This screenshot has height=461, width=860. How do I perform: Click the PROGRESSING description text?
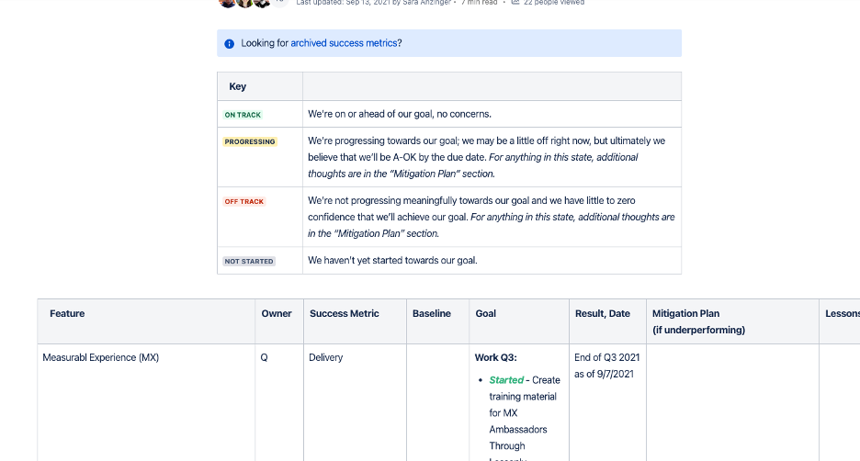(486, 157)
